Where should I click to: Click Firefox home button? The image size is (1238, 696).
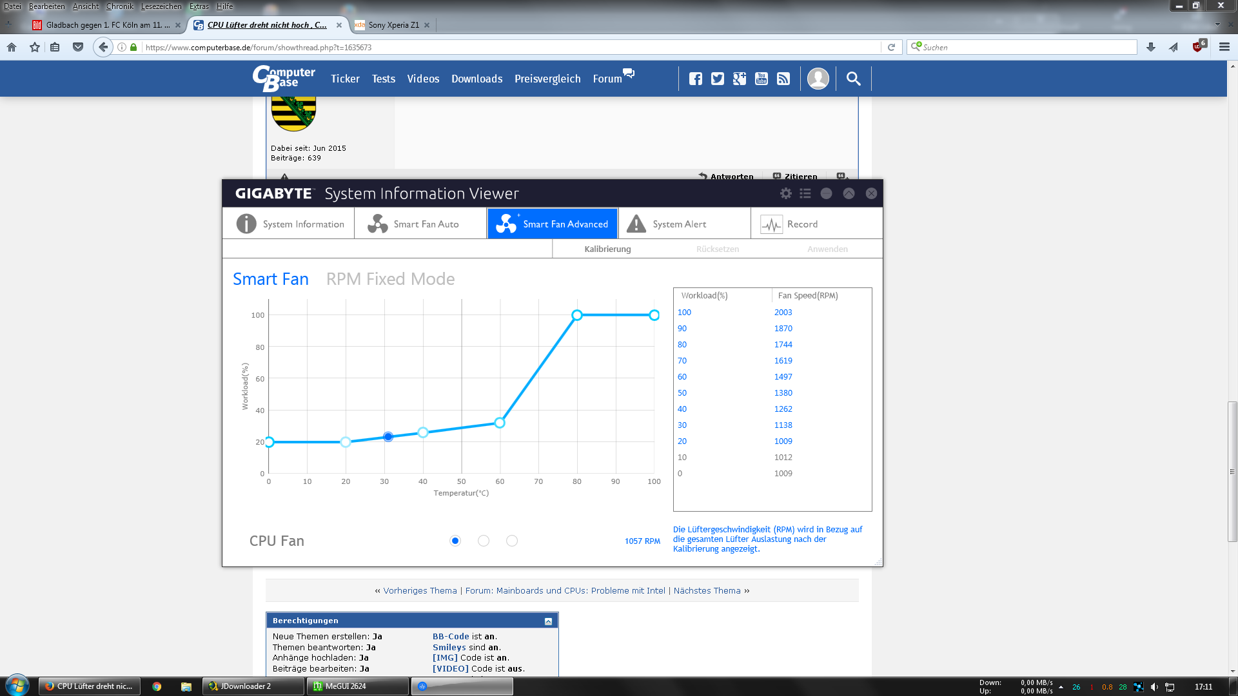pyautogui.click(x=12, y=47)
